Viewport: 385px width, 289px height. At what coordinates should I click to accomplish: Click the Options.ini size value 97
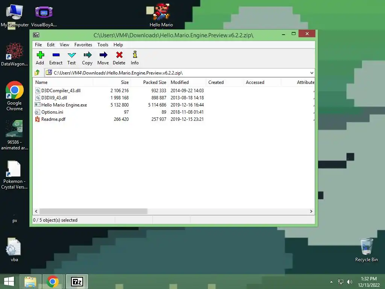[x=126, y=112]
